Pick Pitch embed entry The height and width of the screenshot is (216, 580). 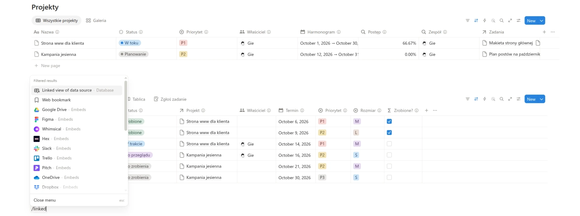tap(77, 168)
